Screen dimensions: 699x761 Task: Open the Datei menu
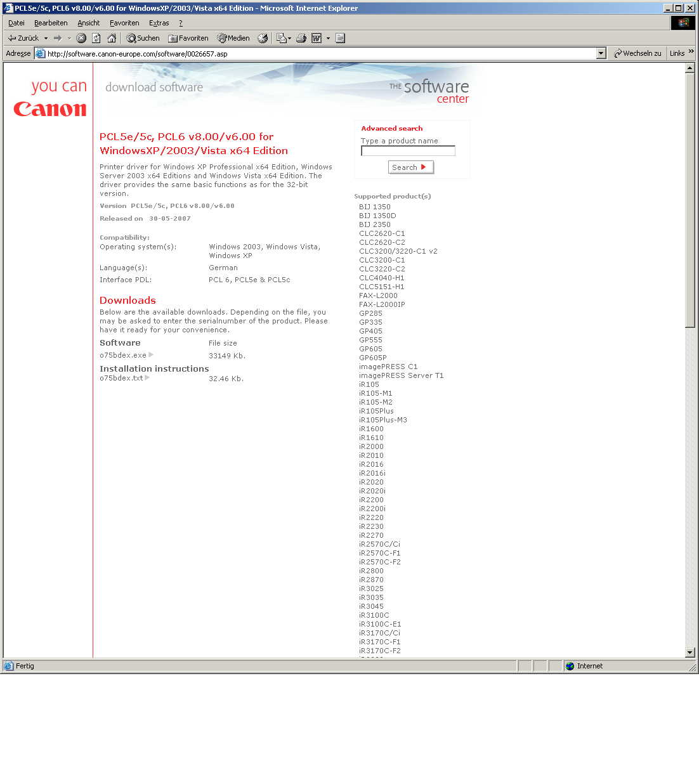(x=16, y=23)
